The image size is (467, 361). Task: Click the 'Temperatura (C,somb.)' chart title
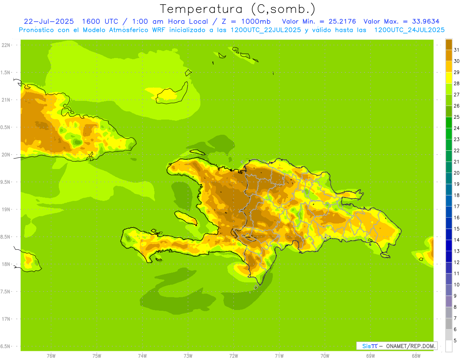point(238,9)
